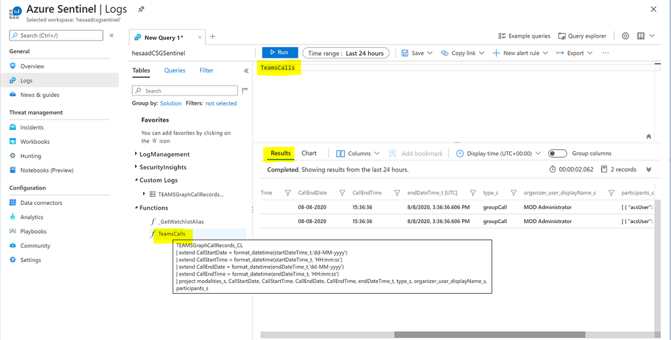Filter the CallEndDate column
This screenshot has width=671, height=340.
click(342, 193)
